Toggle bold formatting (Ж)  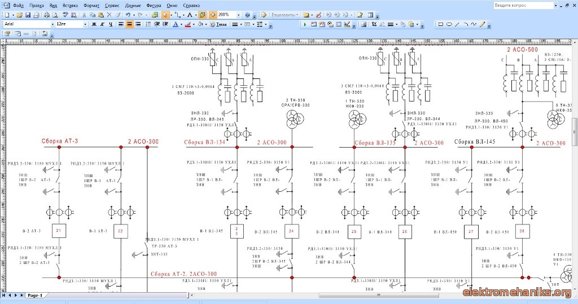click(x=94, y=24)
